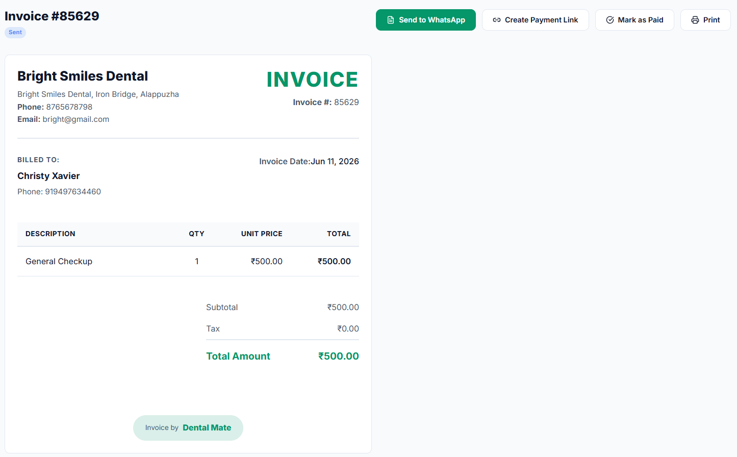Click the large green INVOICE title
Viewport: 737px width, 457px height.
coord(313,80)
